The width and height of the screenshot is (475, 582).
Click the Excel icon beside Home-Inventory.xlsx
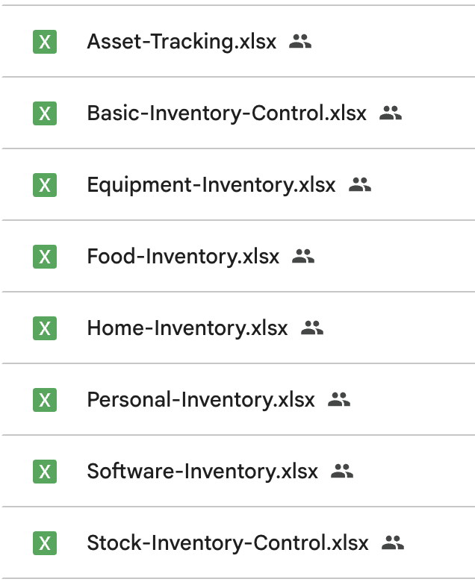coord(45,328)
